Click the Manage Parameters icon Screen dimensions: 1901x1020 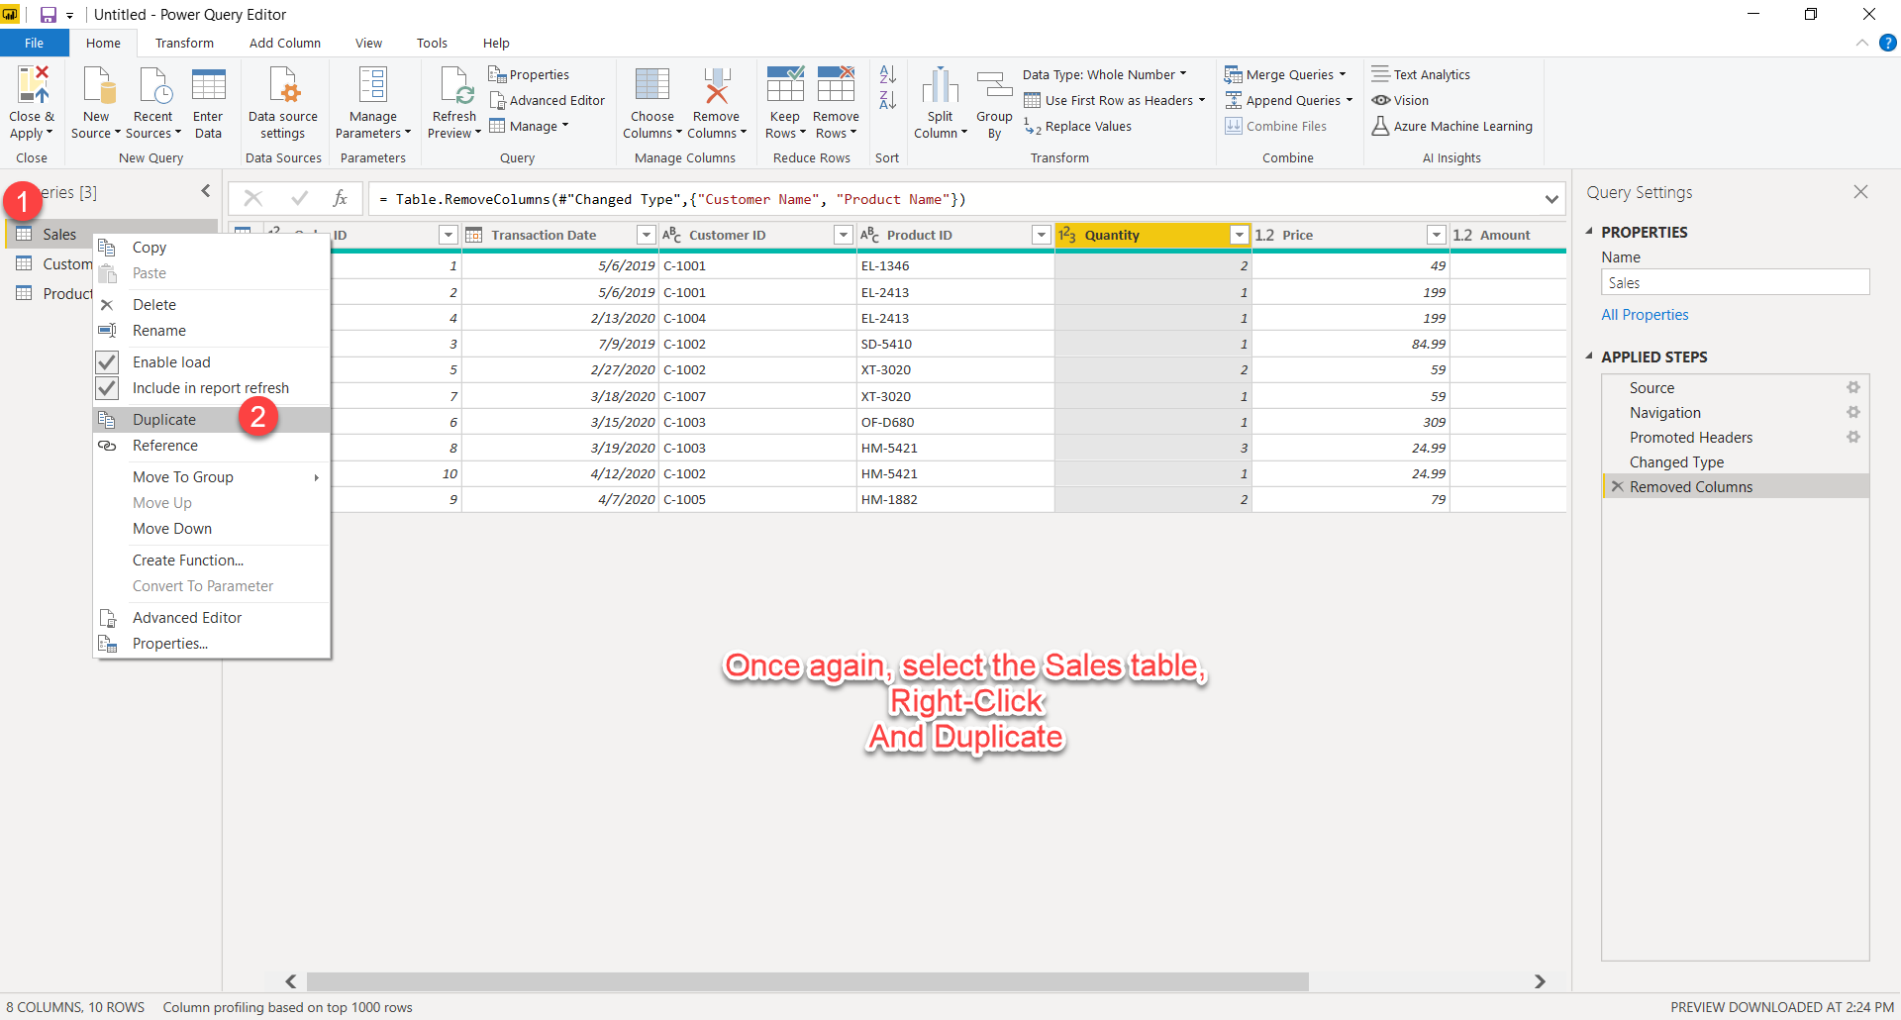tap(373, 85)
